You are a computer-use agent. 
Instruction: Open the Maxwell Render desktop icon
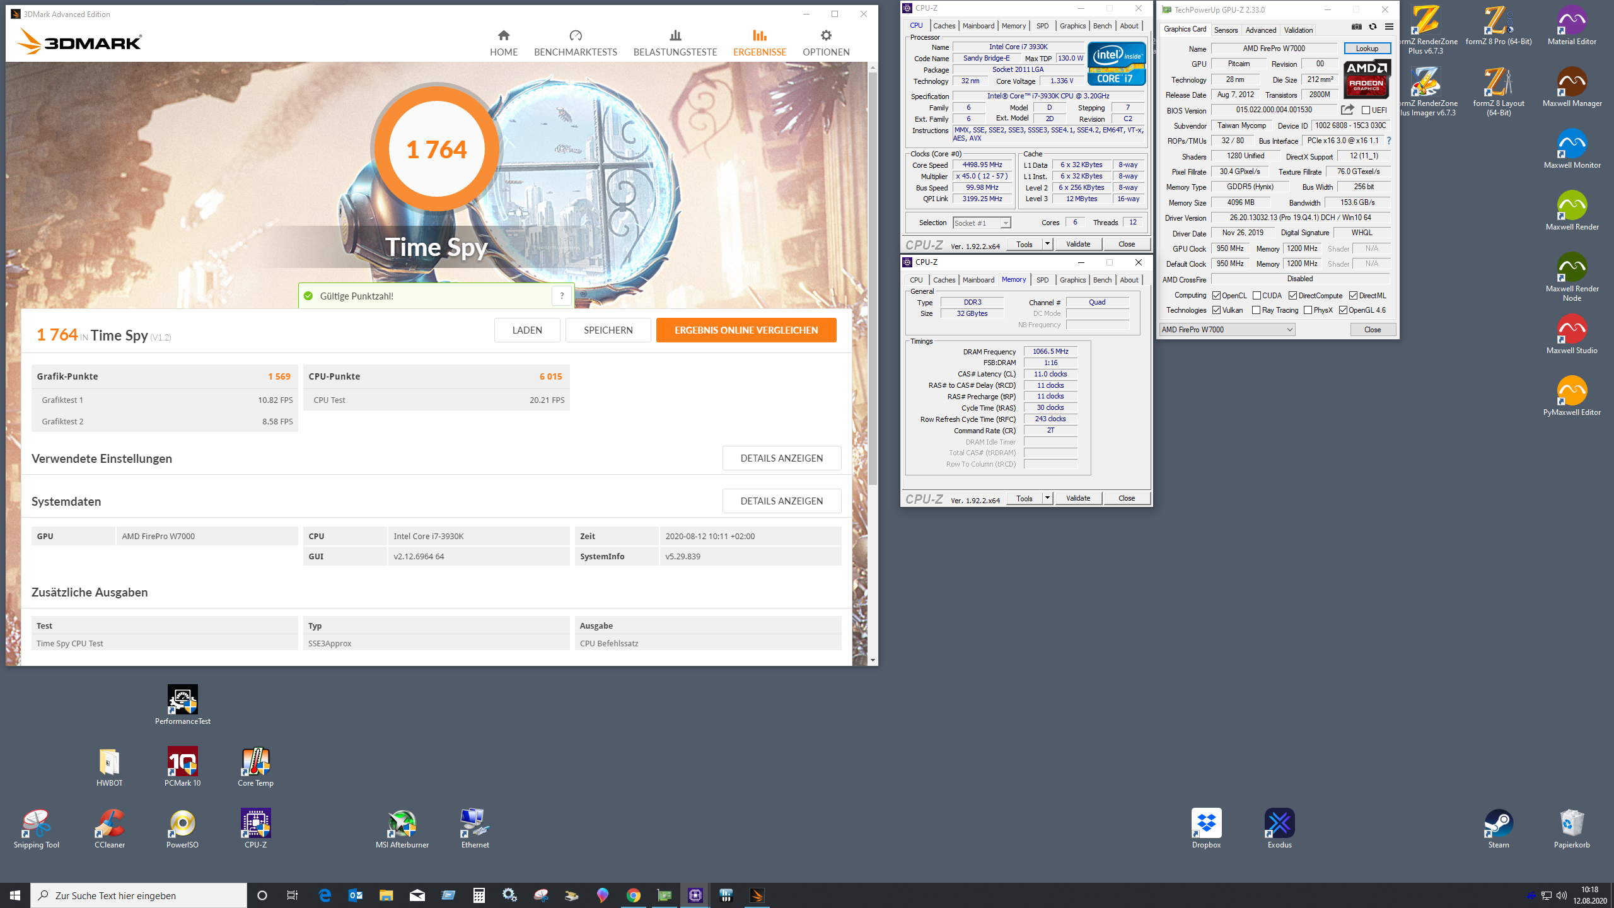1572,211
